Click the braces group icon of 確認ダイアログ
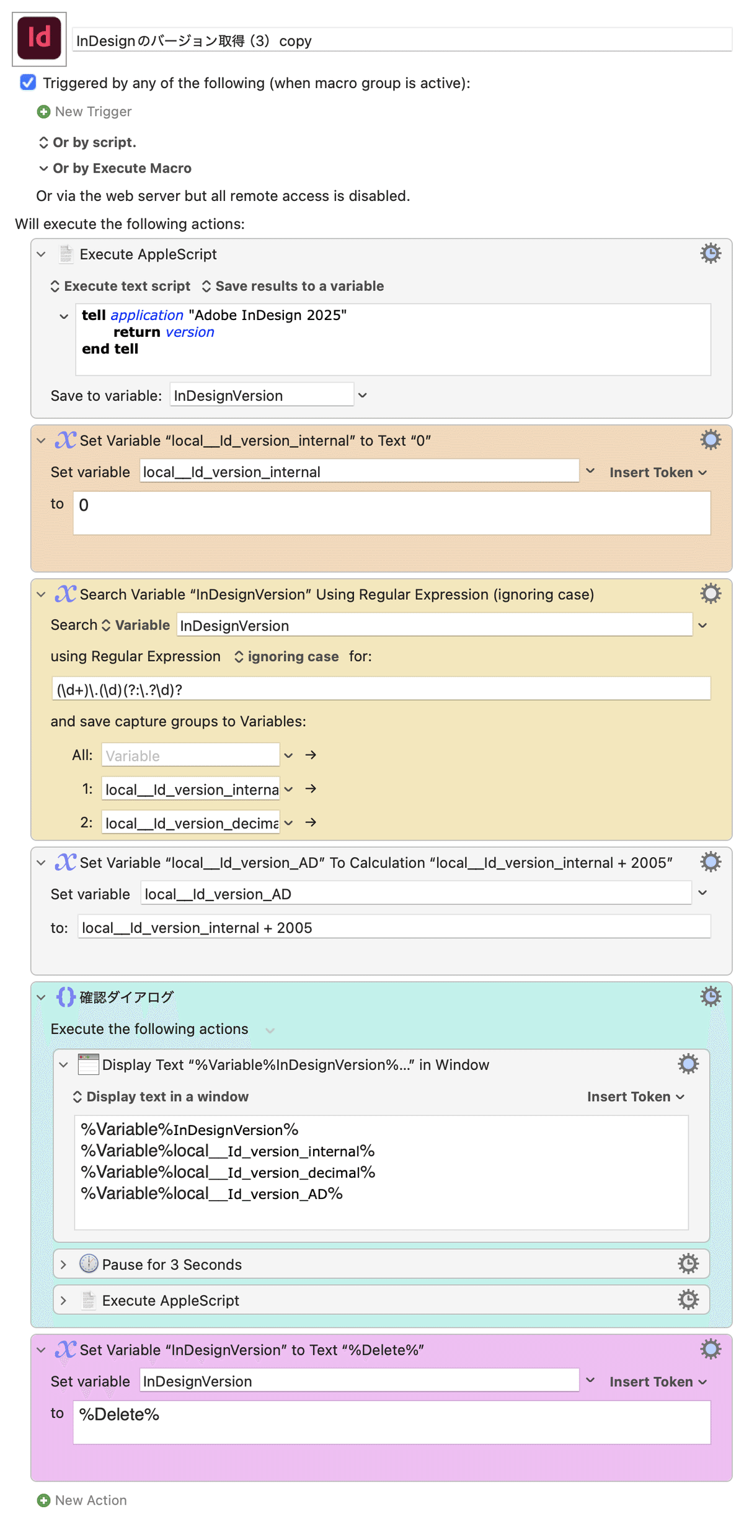 (x=66, y=997)
